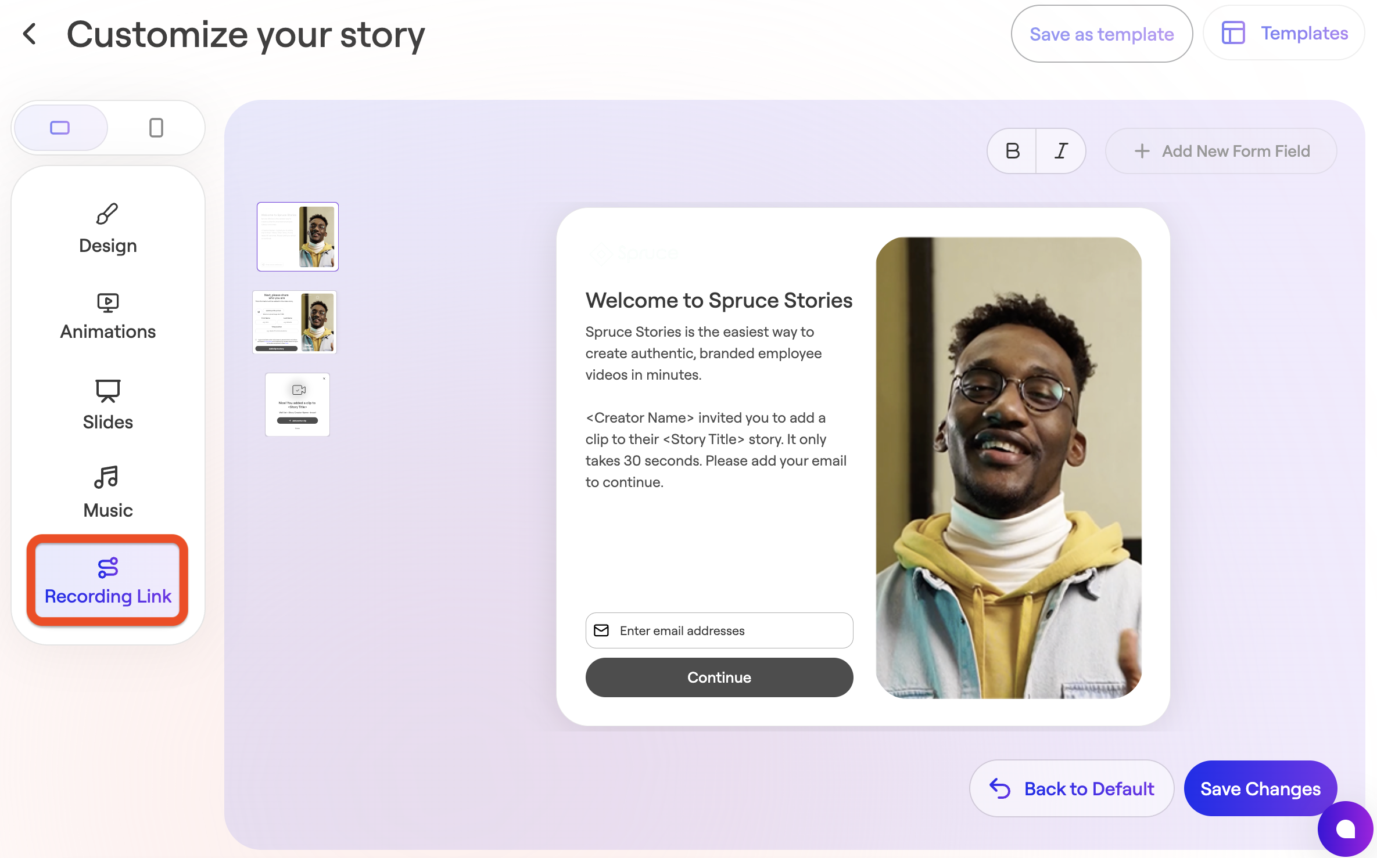Add a new form field
Viewport: 1377px width, 858px height.
pos(1221,151)
